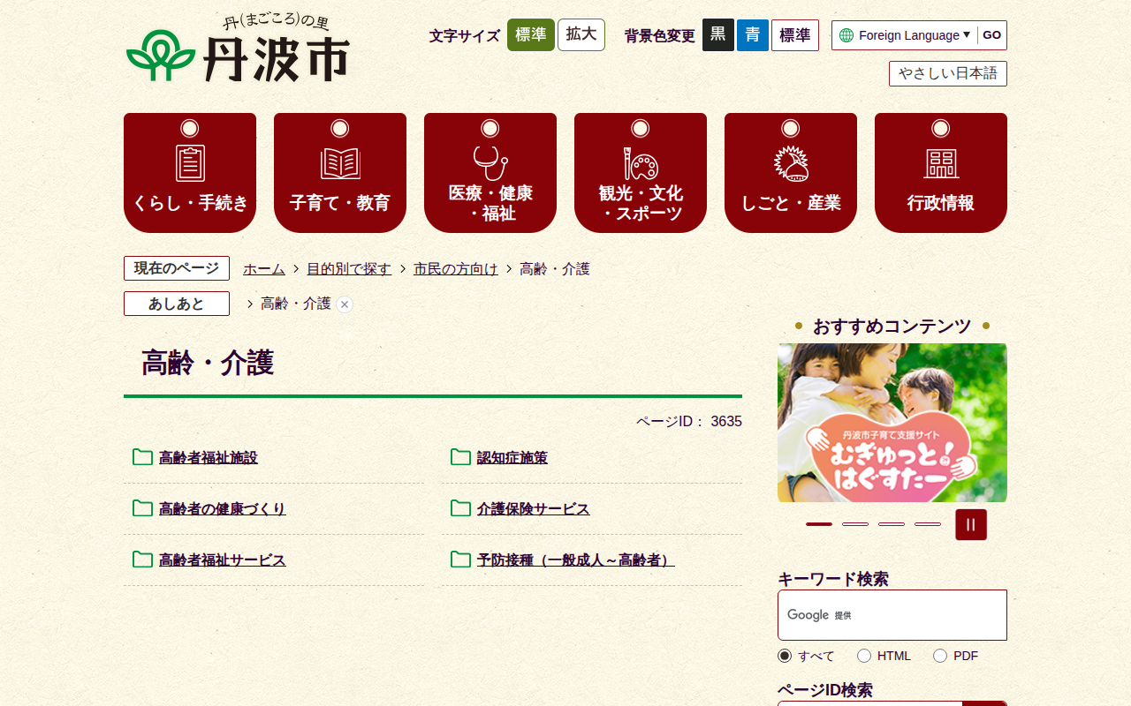Select the HTML search radio button

(x=864, y=656)
